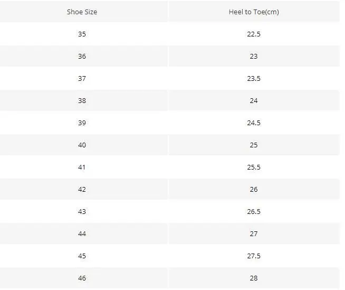Click the Shoe Size column header
This screenshot has height=290, width=345.
click(x=82, y=12)
